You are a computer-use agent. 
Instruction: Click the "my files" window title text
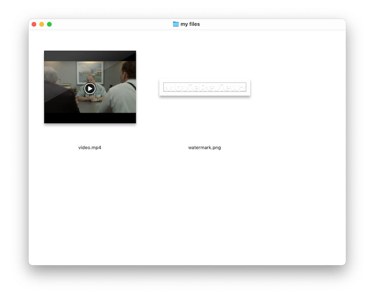190,24
